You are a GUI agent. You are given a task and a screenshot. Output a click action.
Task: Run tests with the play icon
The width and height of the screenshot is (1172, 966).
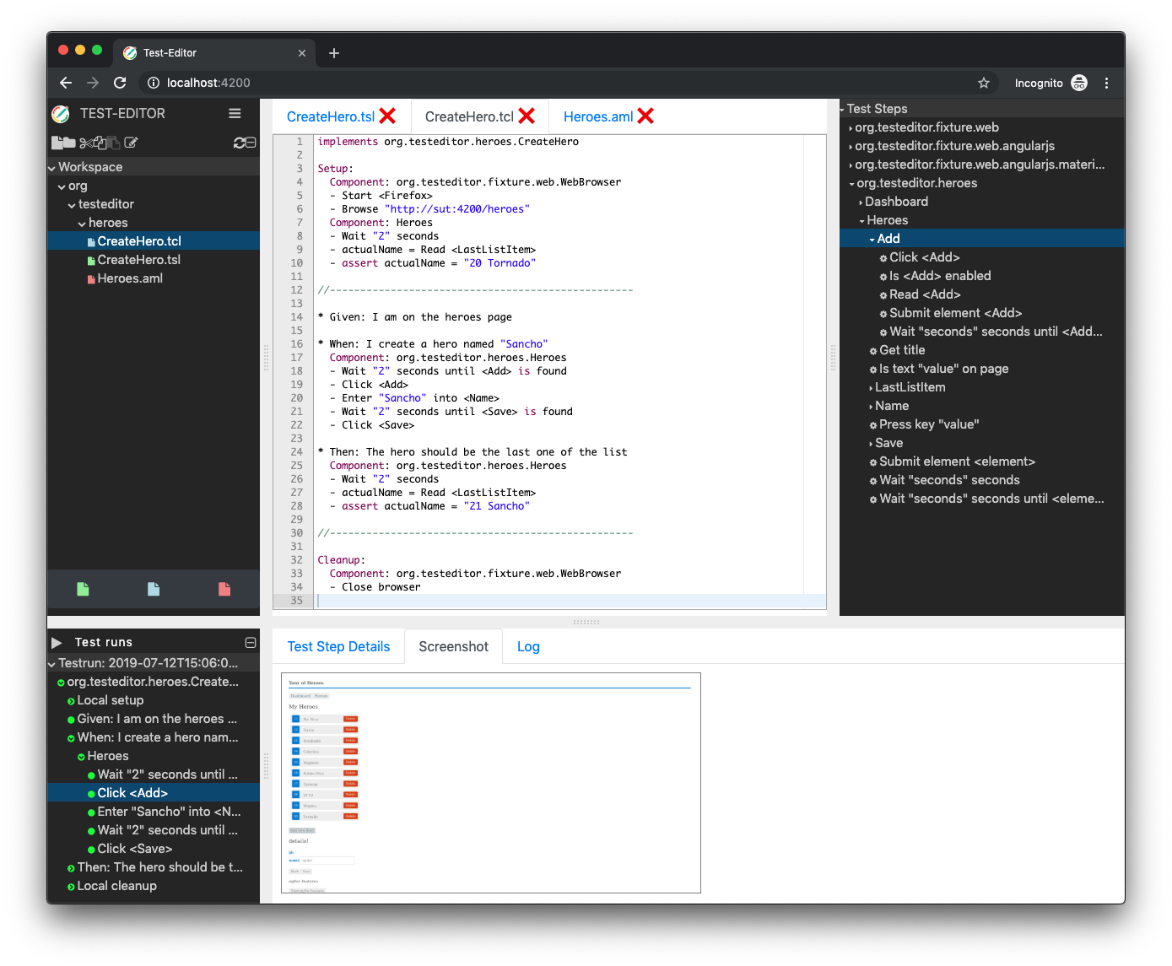click(x=57, y=642)
